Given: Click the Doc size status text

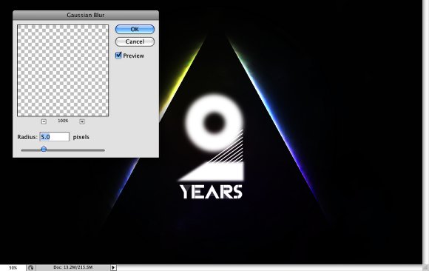Looking at the screenshot, I should pyautogui.click(x=72, y=267).
